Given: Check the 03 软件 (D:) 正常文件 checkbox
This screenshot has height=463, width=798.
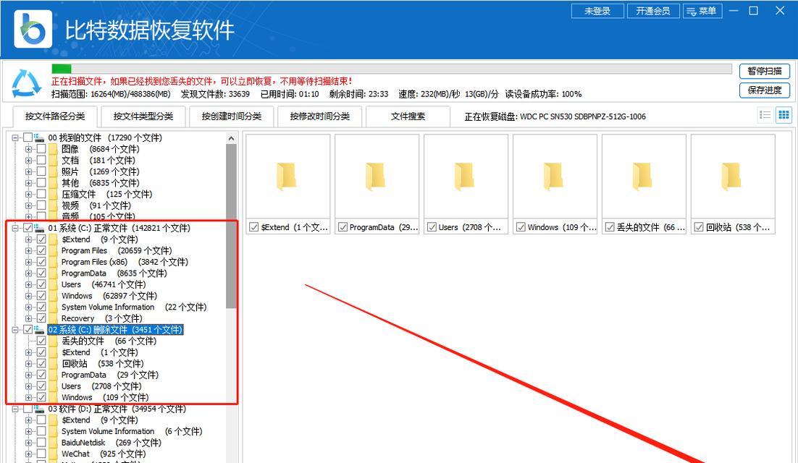Looking at the screenshot, I should pyautogui.click(x=28, y=409).
